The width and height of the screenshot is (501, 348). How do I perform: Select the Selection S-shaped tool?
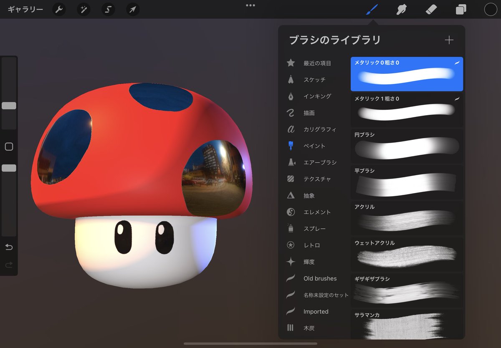[x=108, y=9]
